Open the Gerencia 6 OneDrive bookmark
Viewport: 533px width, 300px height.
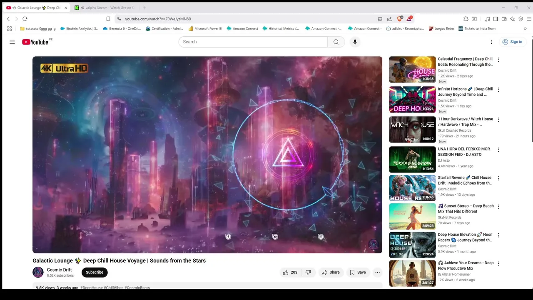[x=122, y=29]
